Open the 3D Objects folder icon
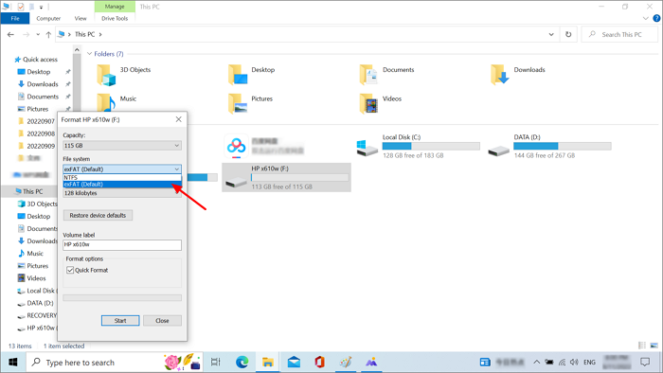Viewport: 663px width, 373px height. point(106,75)
